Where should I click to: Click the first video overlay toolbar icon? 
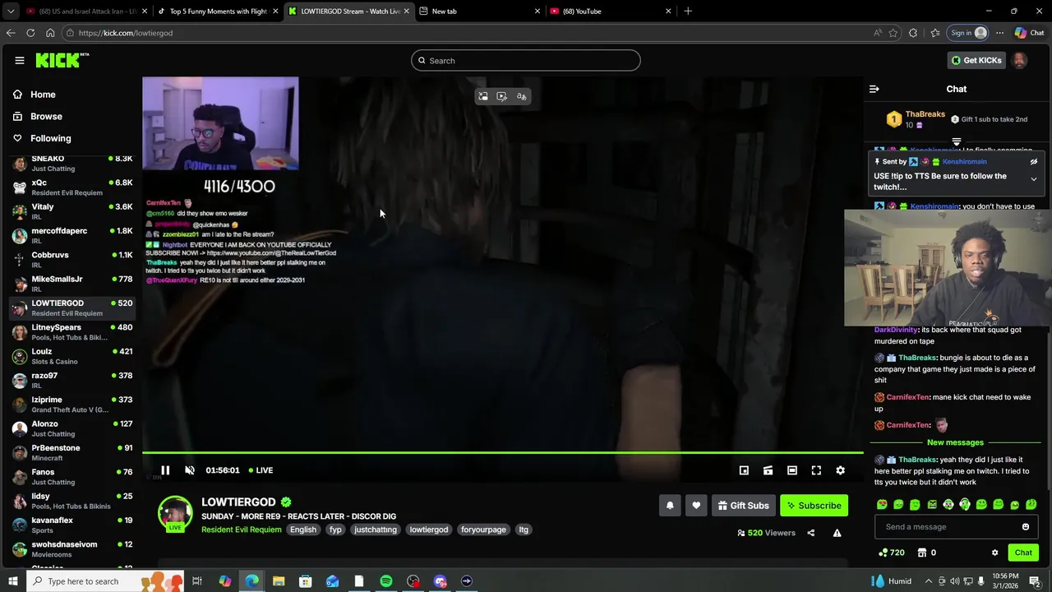click(x=483, y=96)
